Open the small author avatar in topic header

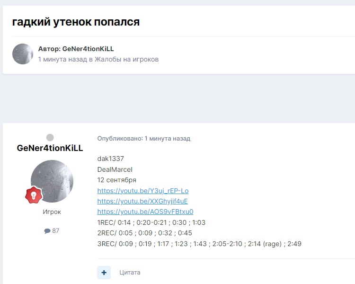[23, 54]
